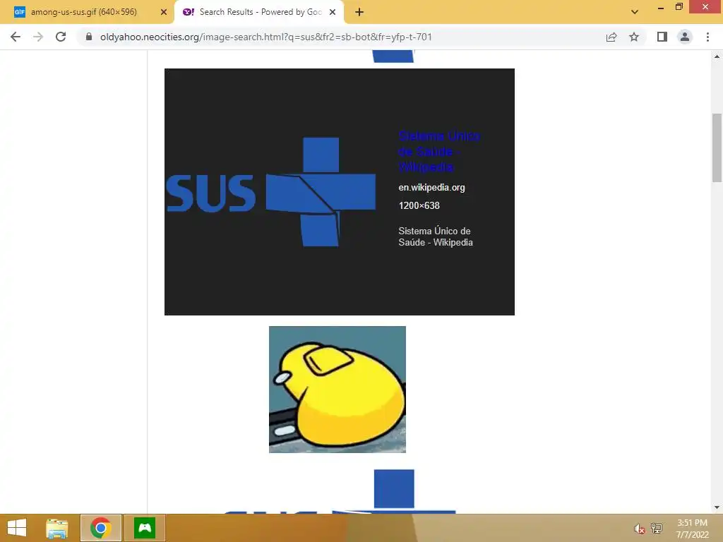This screenshot has width=723, height=542.
Task: Click the page vertical scrollbar thumb
Action: pos(717,147)
